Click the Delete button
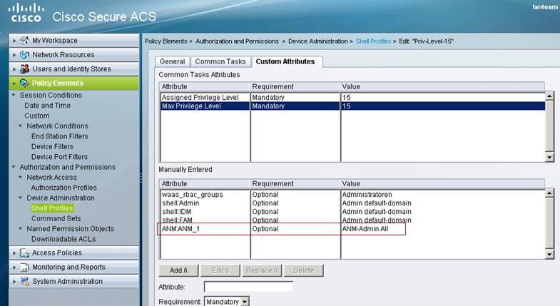560x306 pixels. [304, 270]
